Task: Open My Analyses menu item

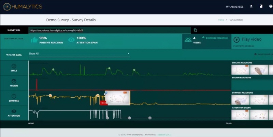Action: point(234,7)
